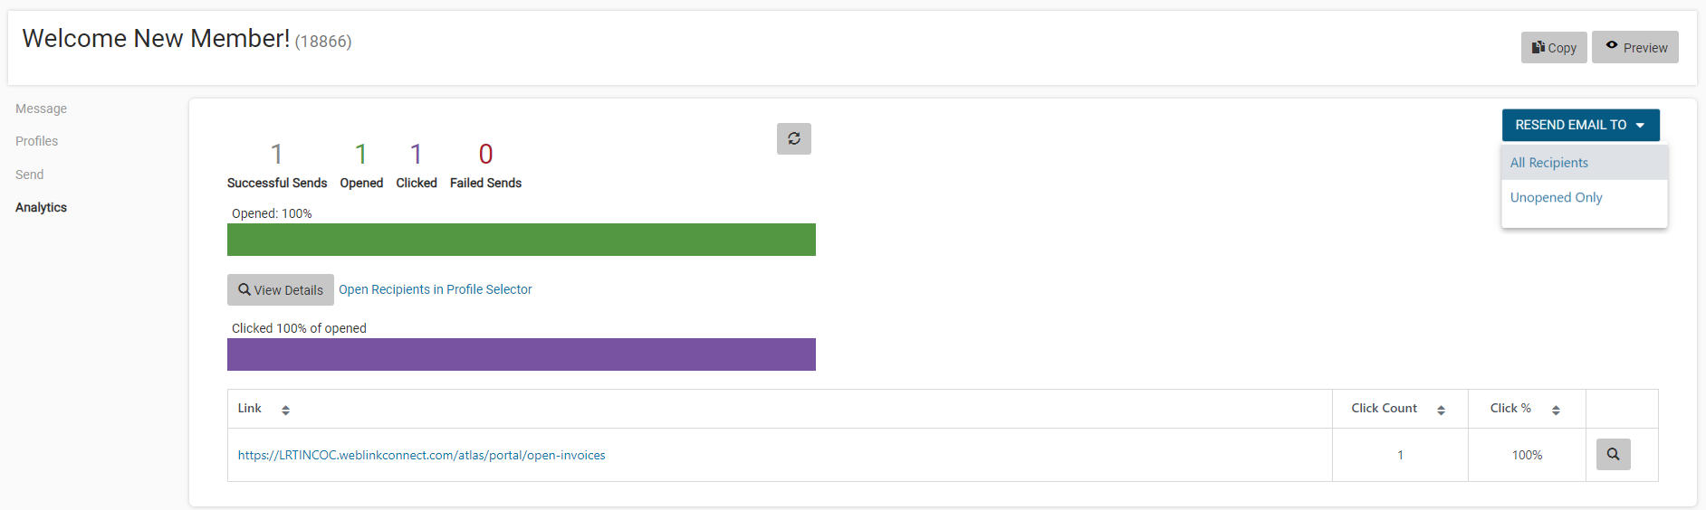Viewport: 1706px width, 510px height.
Task: Sort by Click Count column arrows
Action: pyautogui.click(x=1441, y=410)
